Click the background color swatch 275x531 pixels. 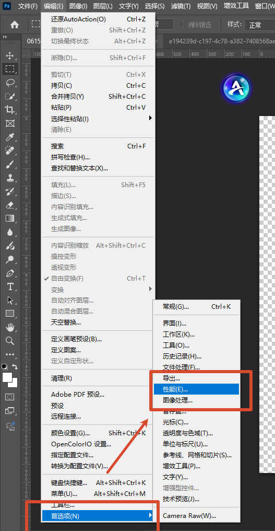pyautogui.click(x=14, y=383)
